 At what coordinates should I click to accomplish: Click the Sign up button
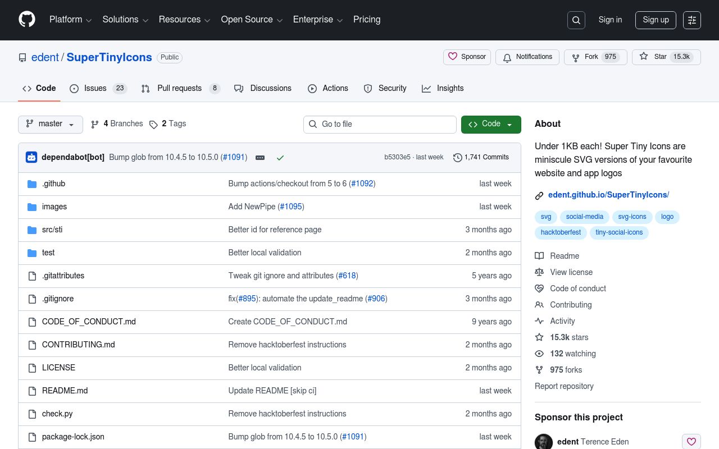(656, 20)
